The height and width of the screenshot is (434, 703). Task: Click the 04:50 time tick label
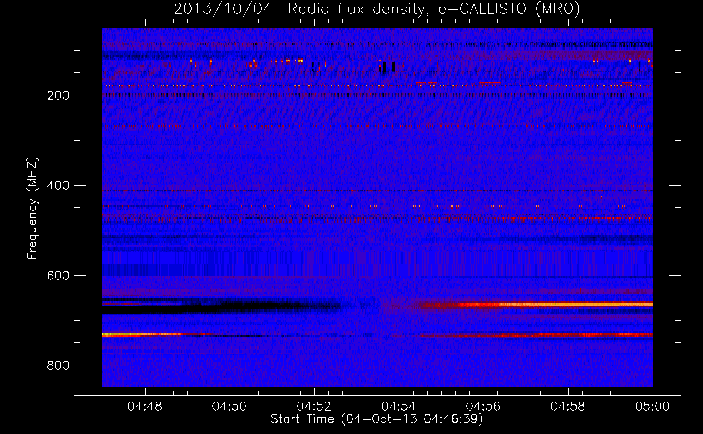coord(229,407)
